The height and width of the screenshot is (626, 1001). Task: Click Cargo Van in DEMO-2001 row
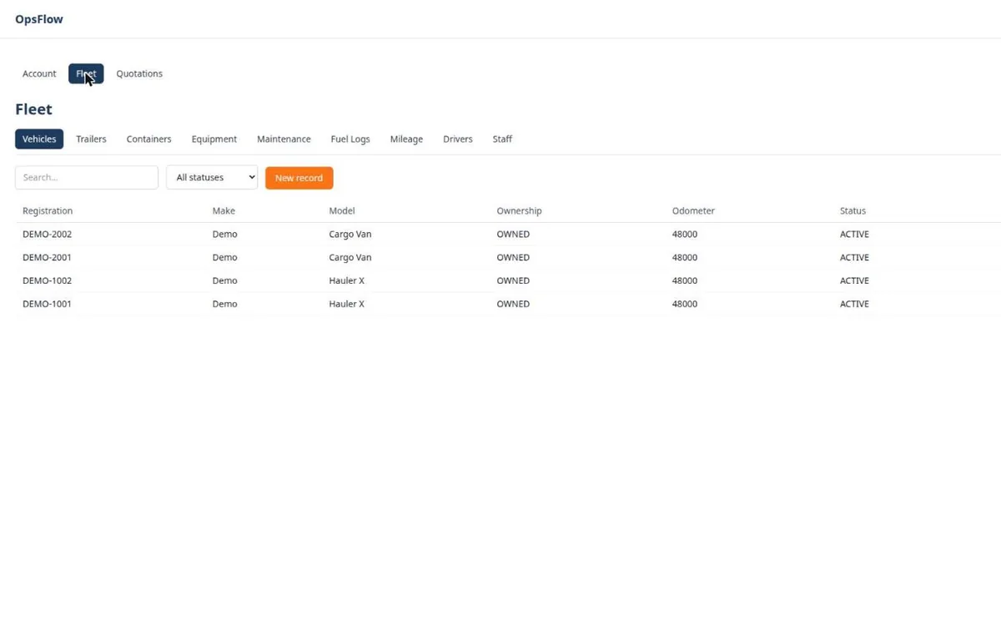point(350,258)
